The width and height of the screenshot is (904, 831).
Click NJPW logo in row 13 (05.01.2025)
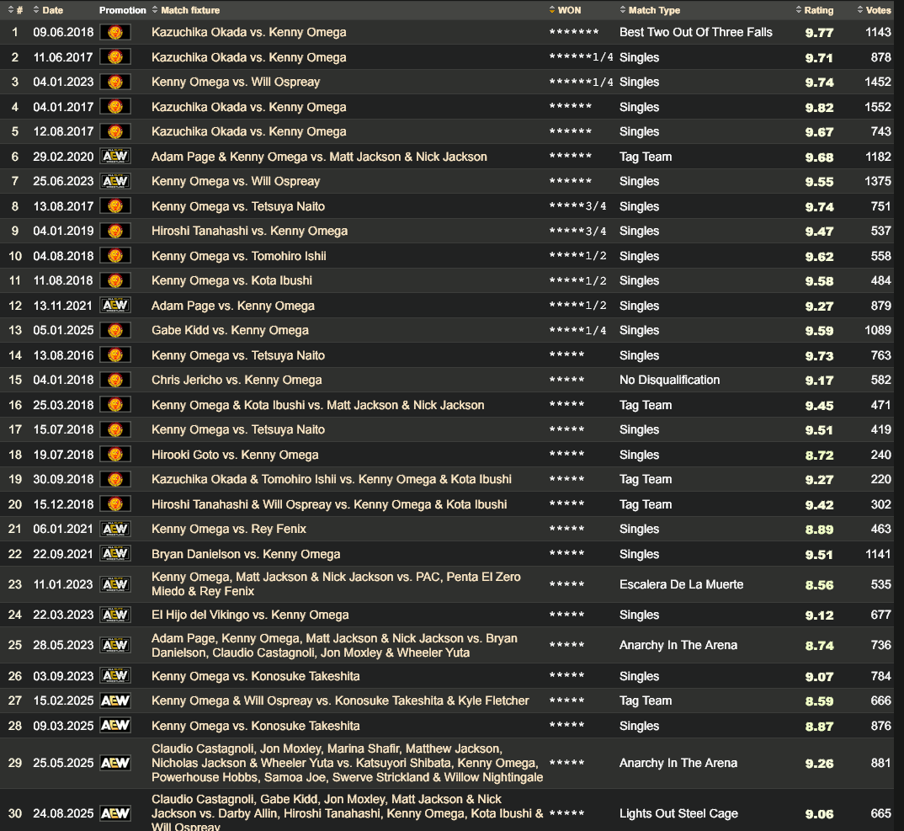pos(115,330)
